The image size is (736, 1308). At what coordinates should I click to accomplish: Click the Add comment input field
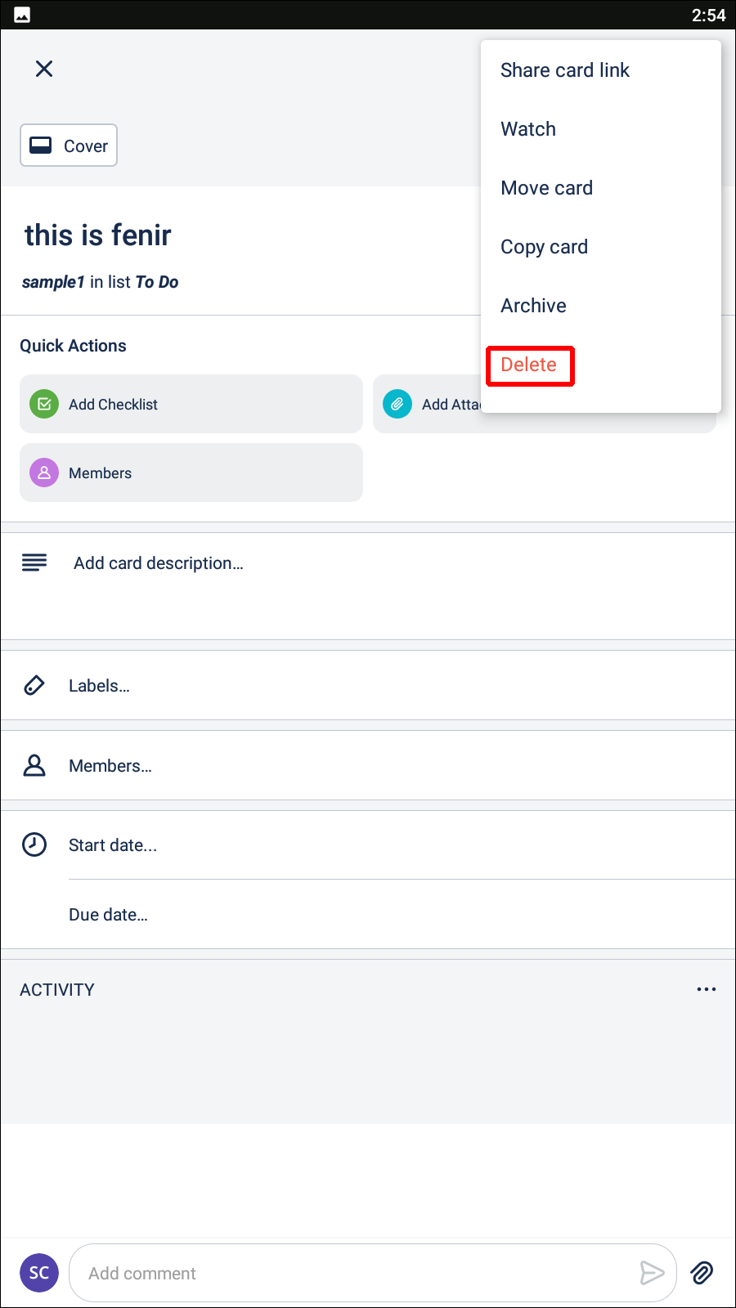point(327,1272)
